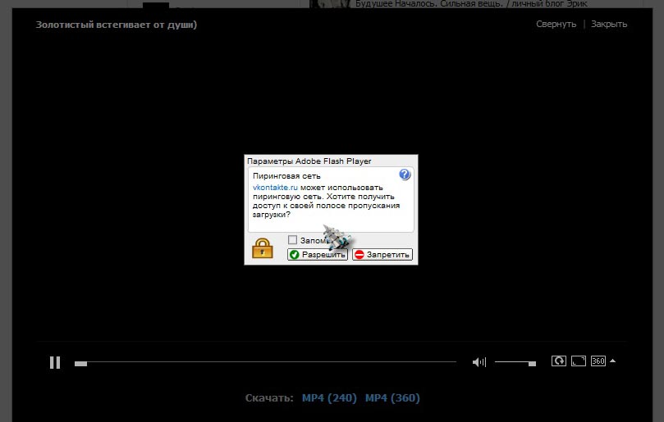Viewport: 664px width, 422px height.
Task: Pause the video playback
Action: click(x=55, y=362)
